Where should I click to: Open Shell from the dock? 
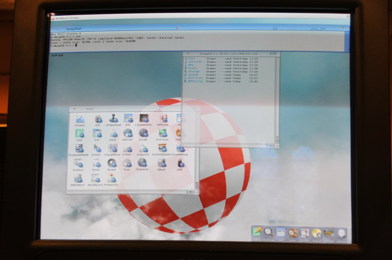(281, 234)
